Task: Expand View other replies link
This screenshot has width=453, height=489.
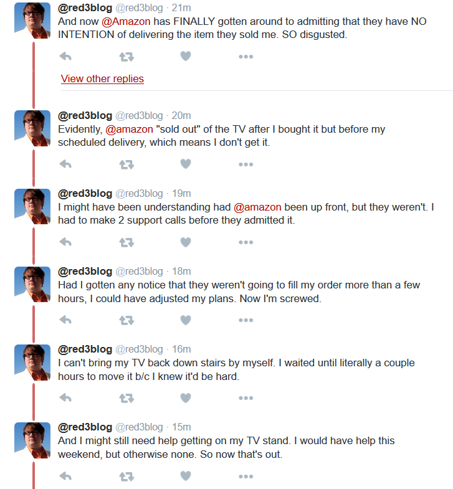Action: pos(102,78)
